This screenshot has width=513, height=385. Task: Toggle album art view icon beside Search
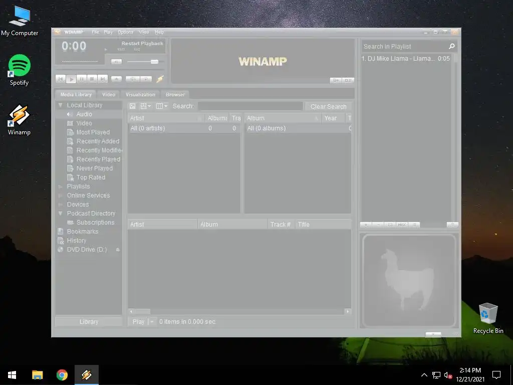click(132, 106)
